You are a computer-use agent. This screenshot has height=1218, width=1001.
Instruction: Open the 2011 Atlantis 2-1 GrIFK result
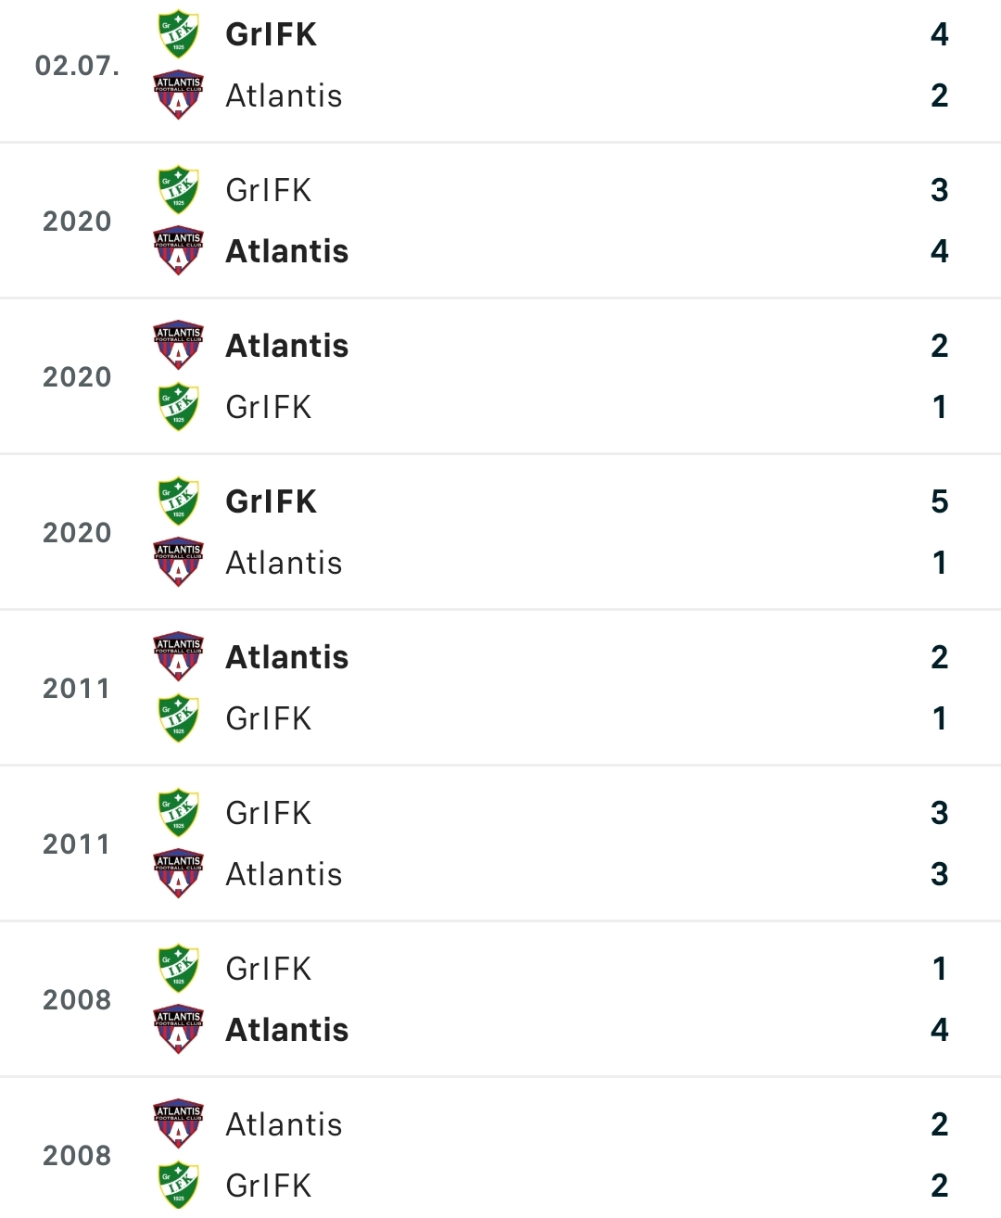pos(500,688)
